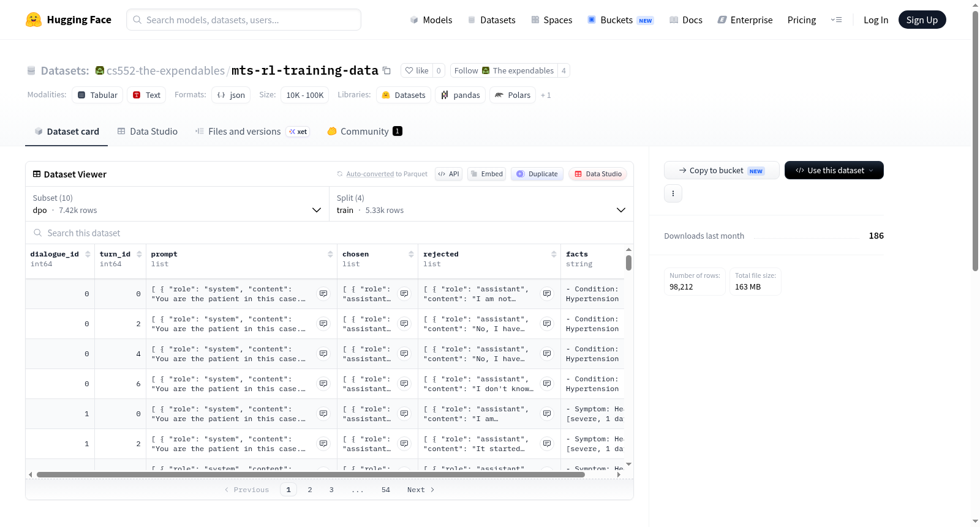
Task: Click the Embed button
Action: (x=487, y=174)
